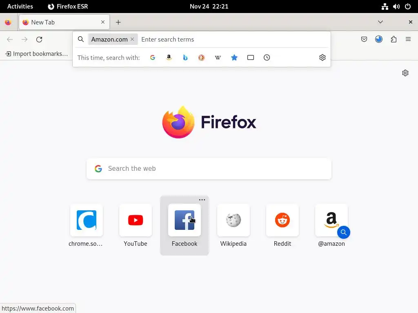Go forward using the forward arrow
This screenshot has width=418, height=313.
point(24,40)
